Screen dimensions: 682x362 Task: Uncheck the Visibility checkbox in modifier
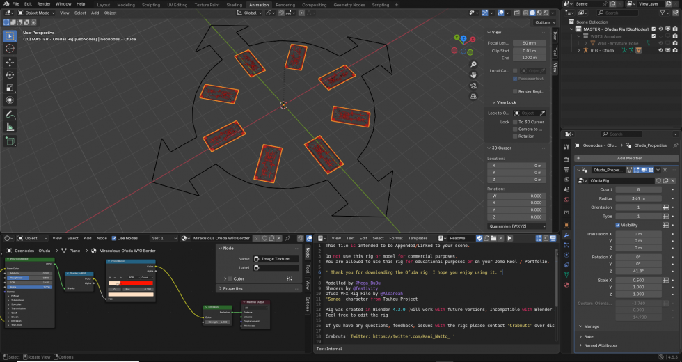coord(616,225)
